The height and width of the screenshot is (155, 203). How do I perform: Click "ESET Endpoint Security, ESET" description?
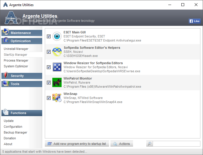[x=84, y=36]
